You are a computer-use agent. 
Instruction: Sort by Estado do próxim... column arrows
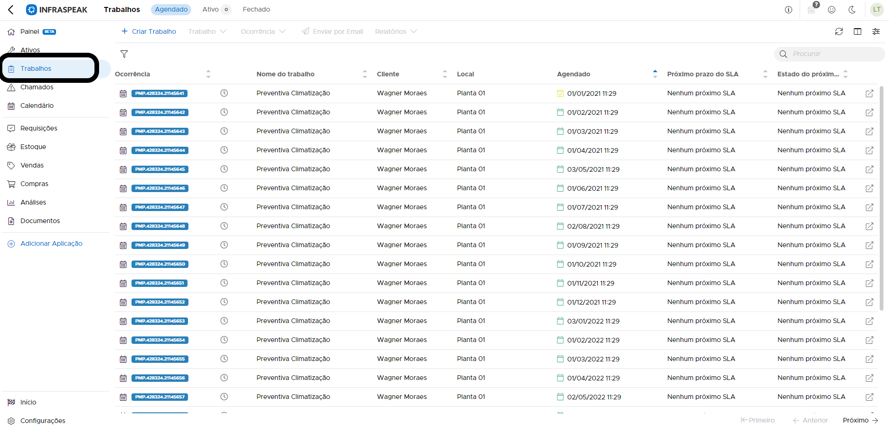pos(845,74)
